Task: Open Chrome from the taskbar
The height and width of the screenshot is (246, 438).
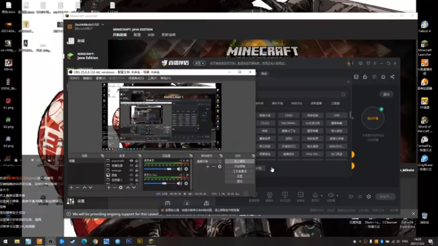Action: click(95, 241)
